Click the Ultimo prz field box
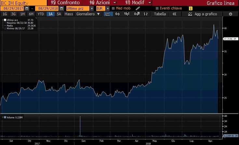The height and width of the screenshot is (145, 239). coord(78,8)
